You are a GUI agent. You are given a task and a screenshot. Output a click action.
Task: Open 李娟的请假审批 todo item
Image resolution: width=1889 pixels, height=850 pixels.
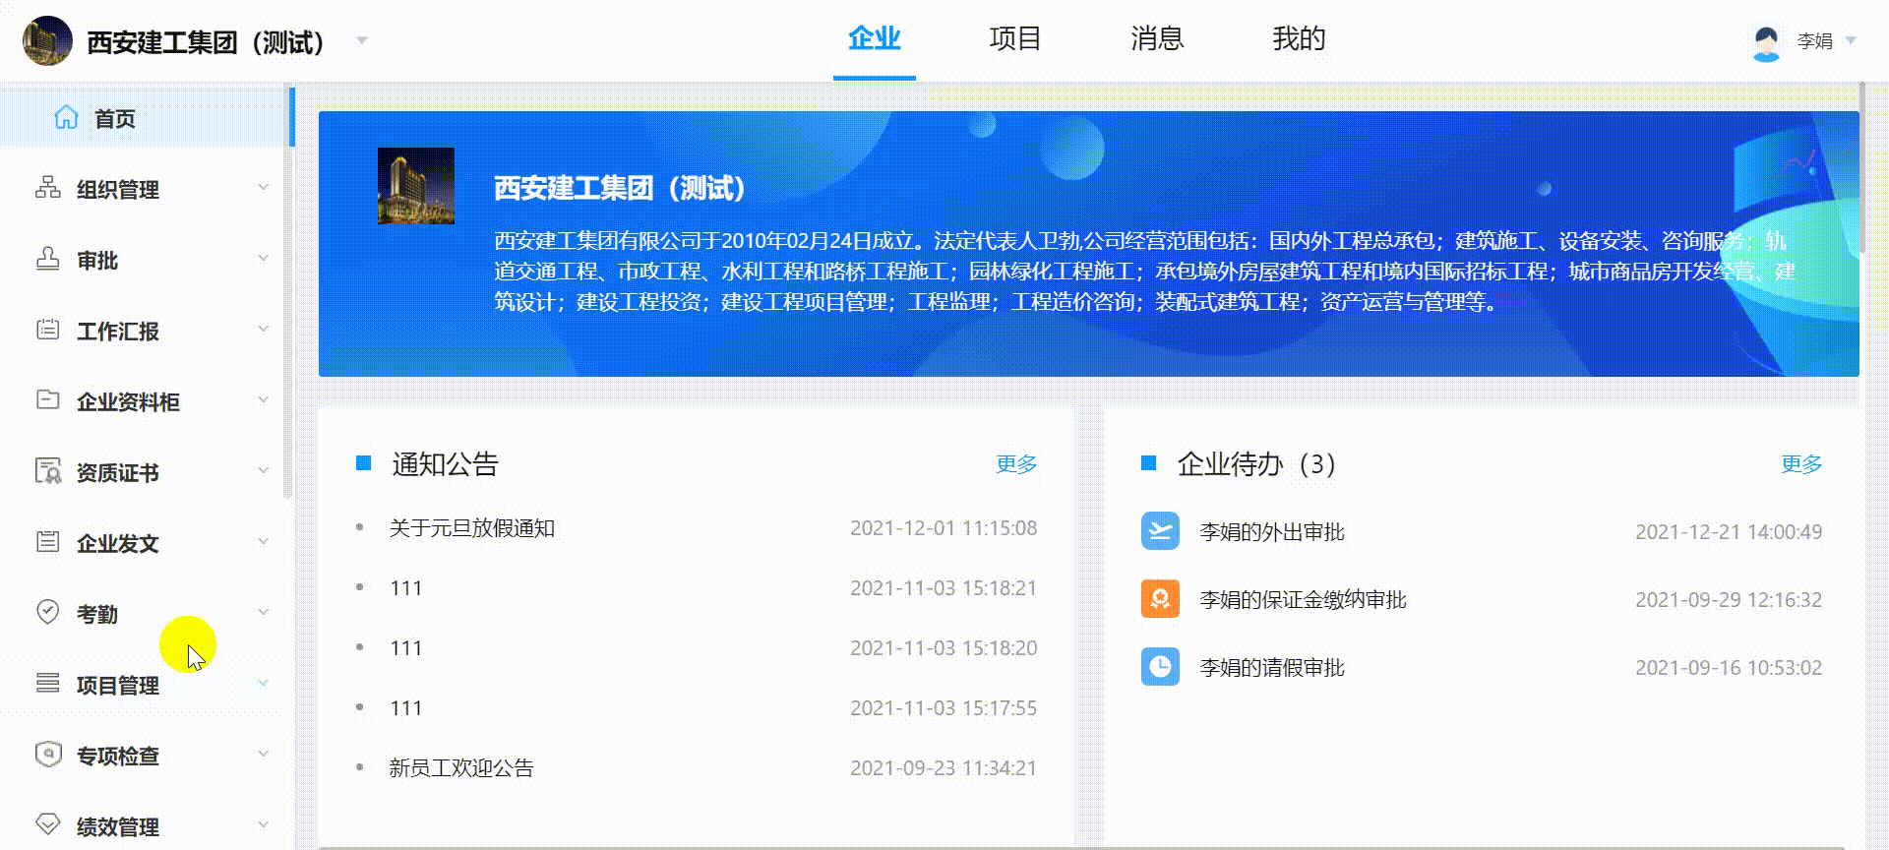[x=1272, y=668]
